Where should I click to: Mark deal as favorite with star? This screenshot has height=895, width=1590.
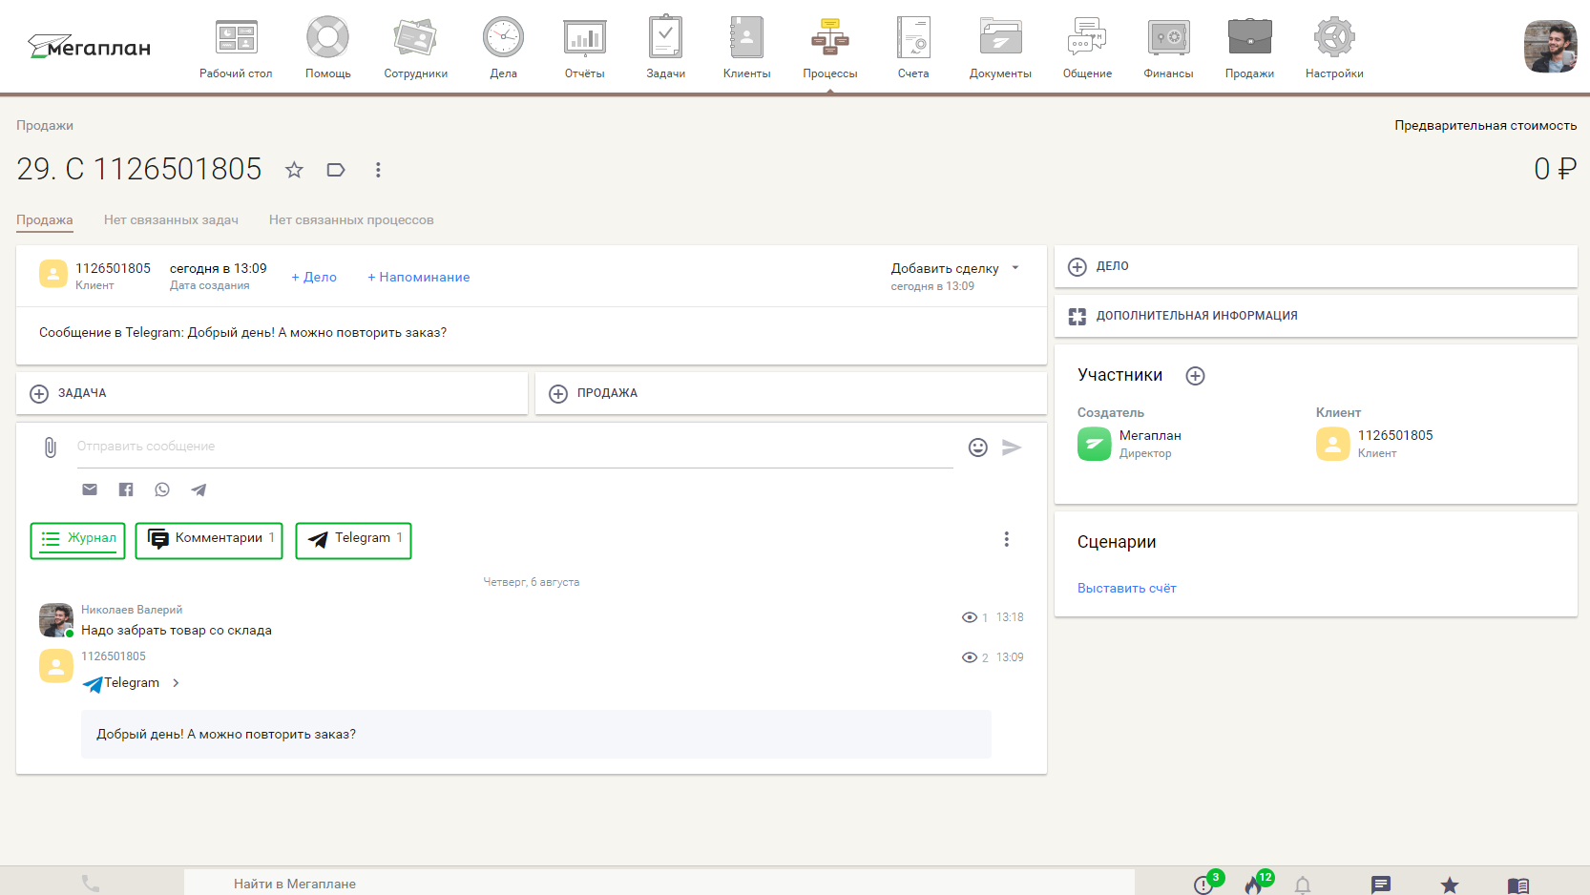pos(294,170)
